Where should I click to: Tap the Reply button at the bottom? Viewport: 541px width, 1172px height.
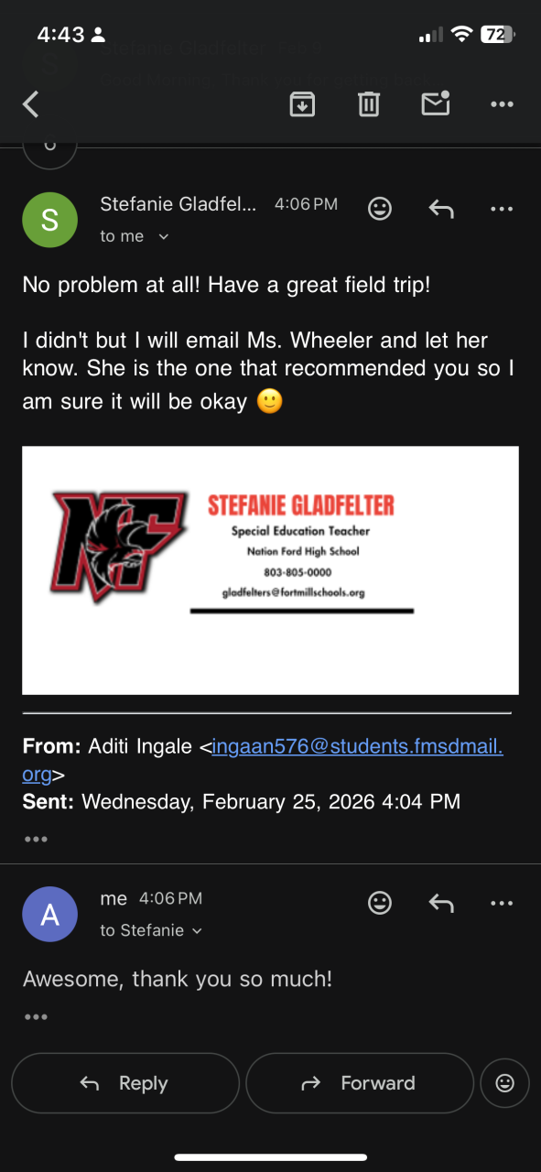point(125,1083)
